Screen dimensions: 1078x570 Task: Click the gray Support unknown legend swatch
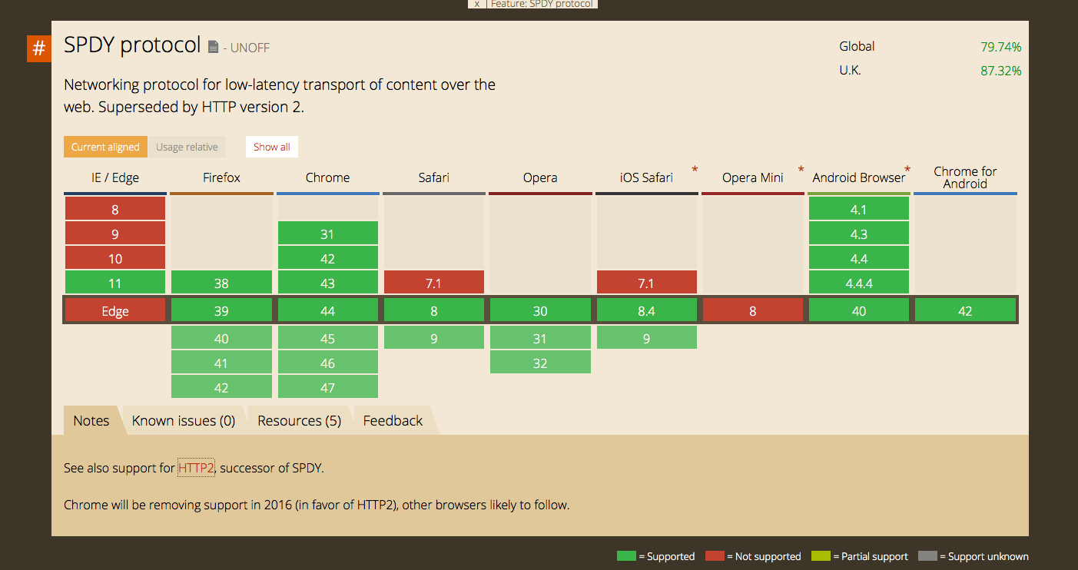(x=927, y=555)
